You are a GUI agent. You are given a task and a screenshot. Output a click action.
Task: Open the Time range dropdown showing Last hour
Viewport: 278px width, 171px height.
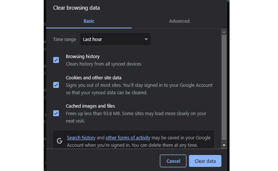tap(115, 39)
